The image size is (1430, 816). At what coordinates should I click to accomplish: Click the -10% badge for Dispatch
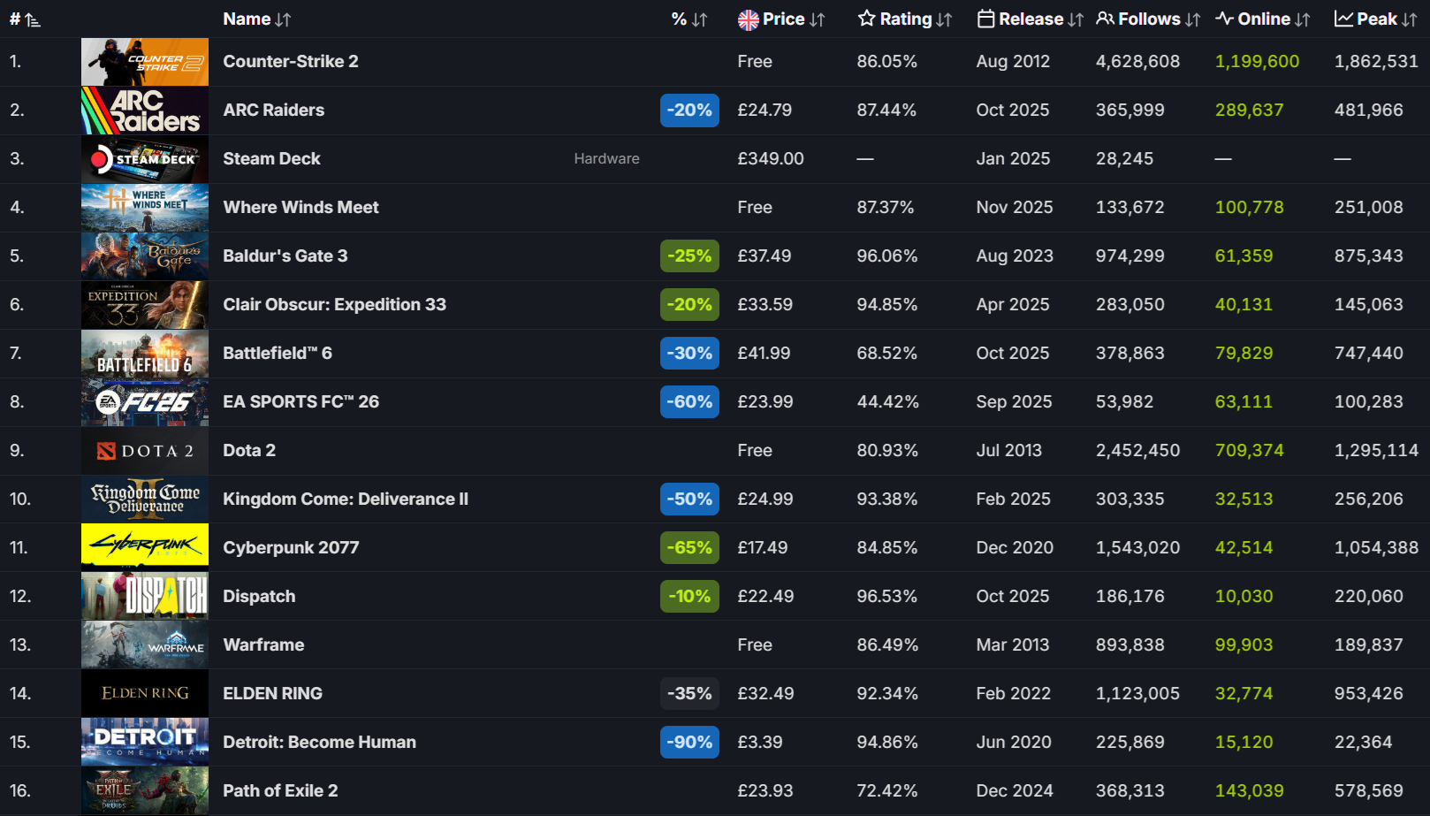[689, 597]
